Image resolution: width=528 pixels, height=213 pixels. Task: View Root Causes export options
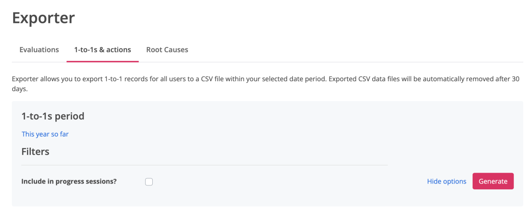click(167, 50)
